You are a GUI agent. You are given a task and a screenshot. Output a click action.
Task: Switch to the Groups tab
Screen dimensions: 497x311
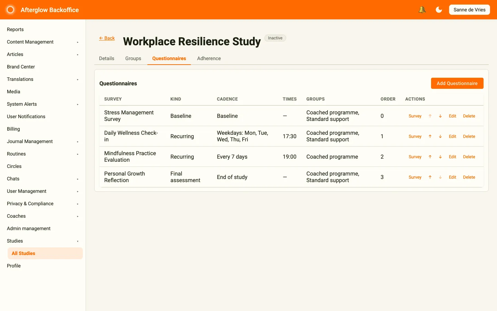133,58
